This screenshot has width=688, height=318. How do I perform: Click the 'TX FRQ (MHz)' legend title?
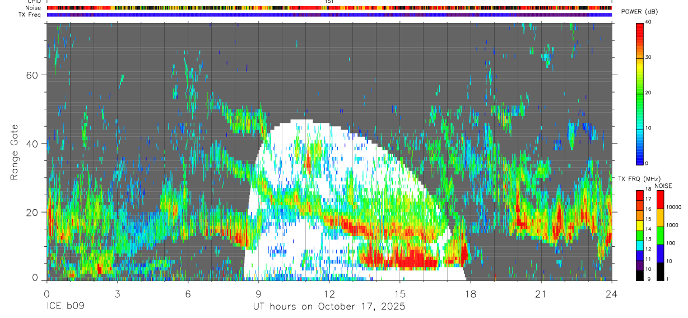(x=638, y=179)
